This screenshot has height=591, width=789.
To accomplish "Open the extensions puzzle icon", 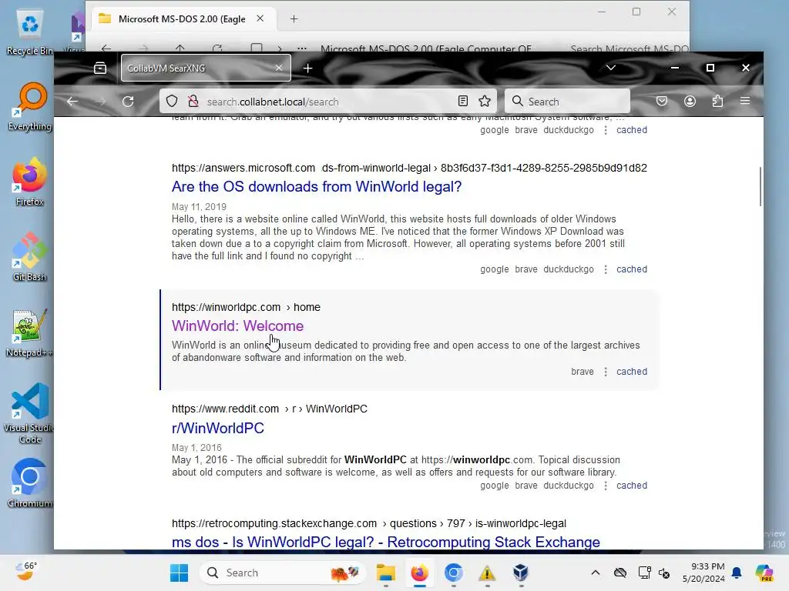I will tap(717, 102).
